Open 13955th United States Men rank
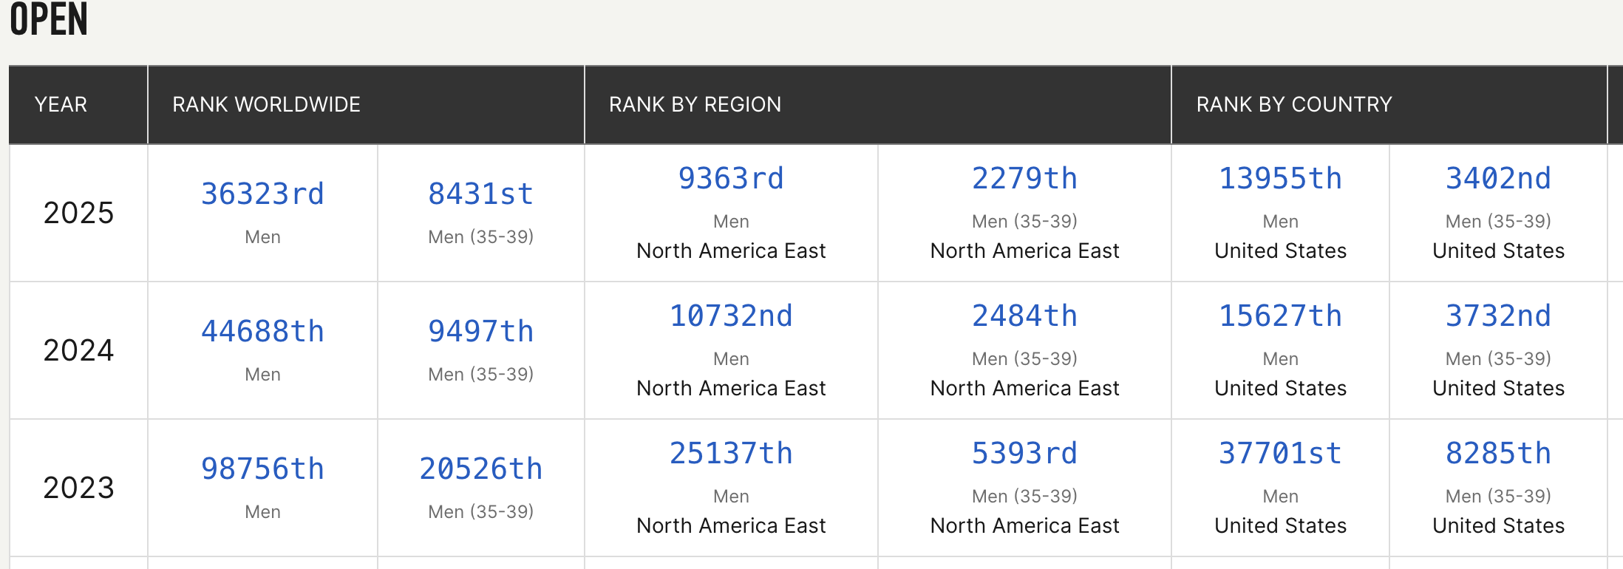 coord(1280,179)
